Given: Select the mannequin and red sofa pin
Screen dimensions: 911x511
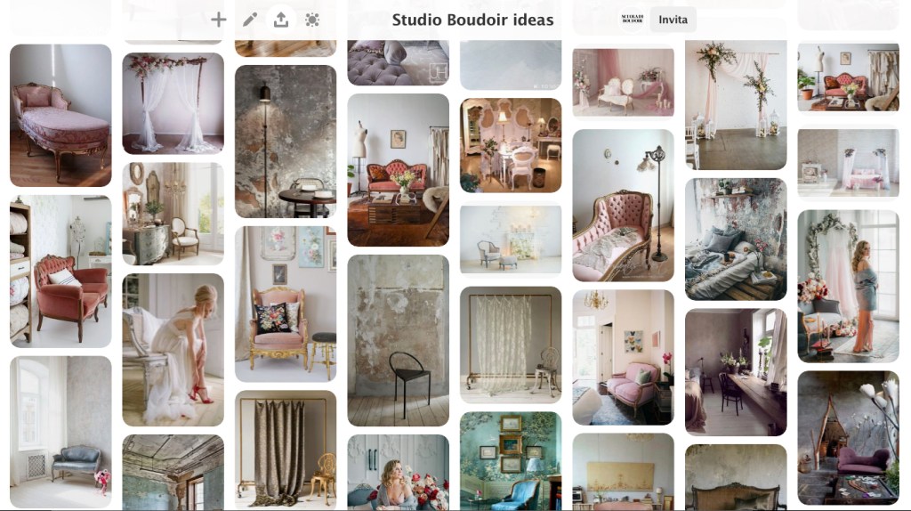Looking at the screenshot, I should (398, 169).
